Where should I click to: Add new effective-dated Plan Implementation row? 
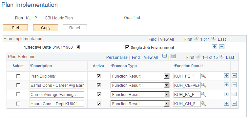tap(215, 47)
